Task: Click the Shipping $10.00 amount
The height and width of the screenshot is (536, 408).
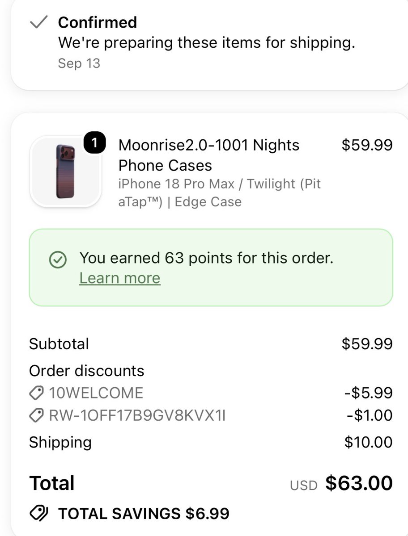Action: 368,442
